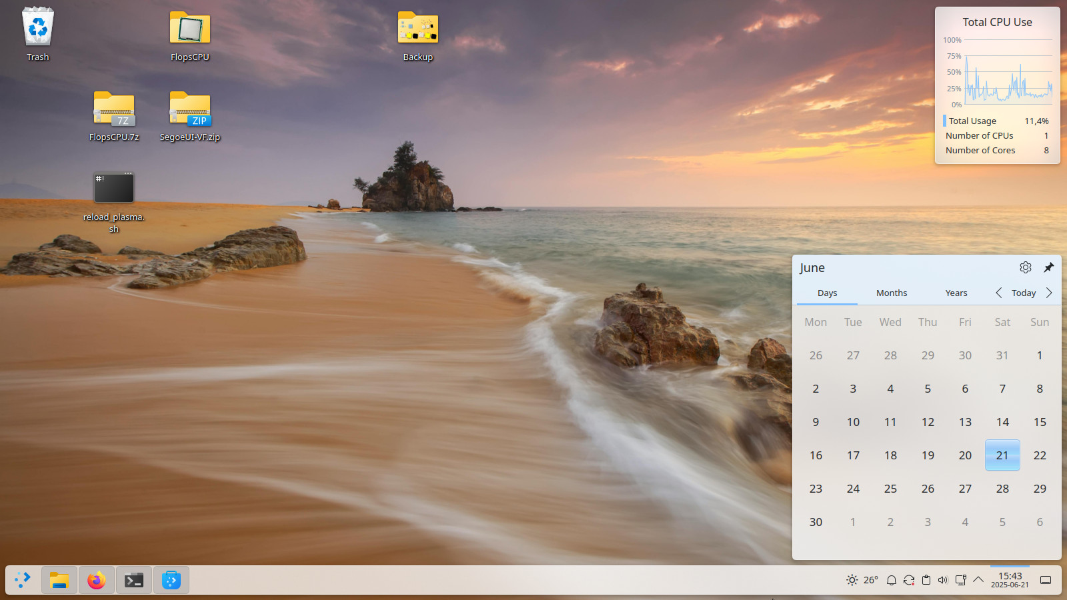Launch Firefox from the taskbar
Viewport: 1067px width, 600px height.
pyautogui.click(x=97, y=580)
